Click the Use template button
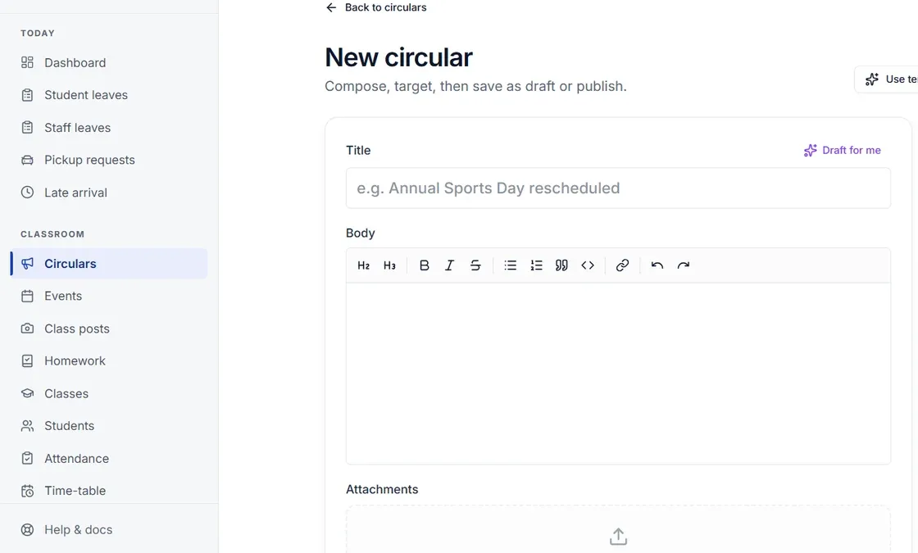 (x=886, y=79)
